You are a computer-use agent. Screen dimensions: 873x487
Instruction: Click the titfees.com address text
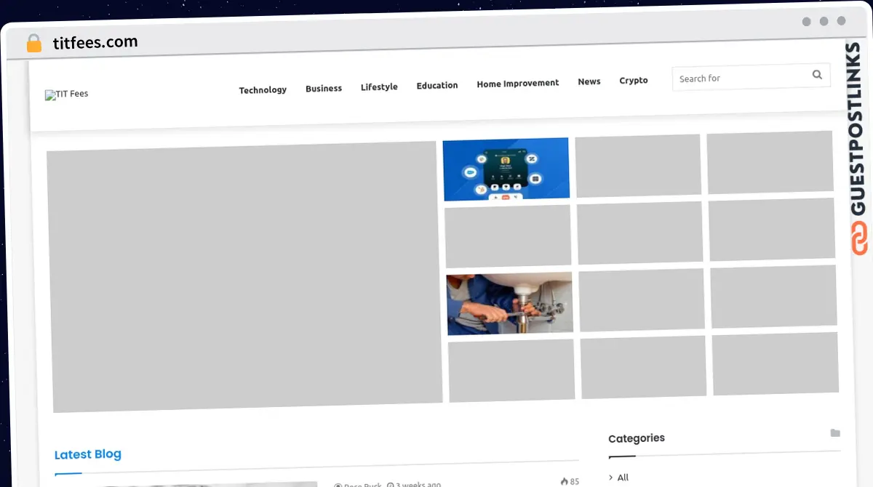point(95,43)
